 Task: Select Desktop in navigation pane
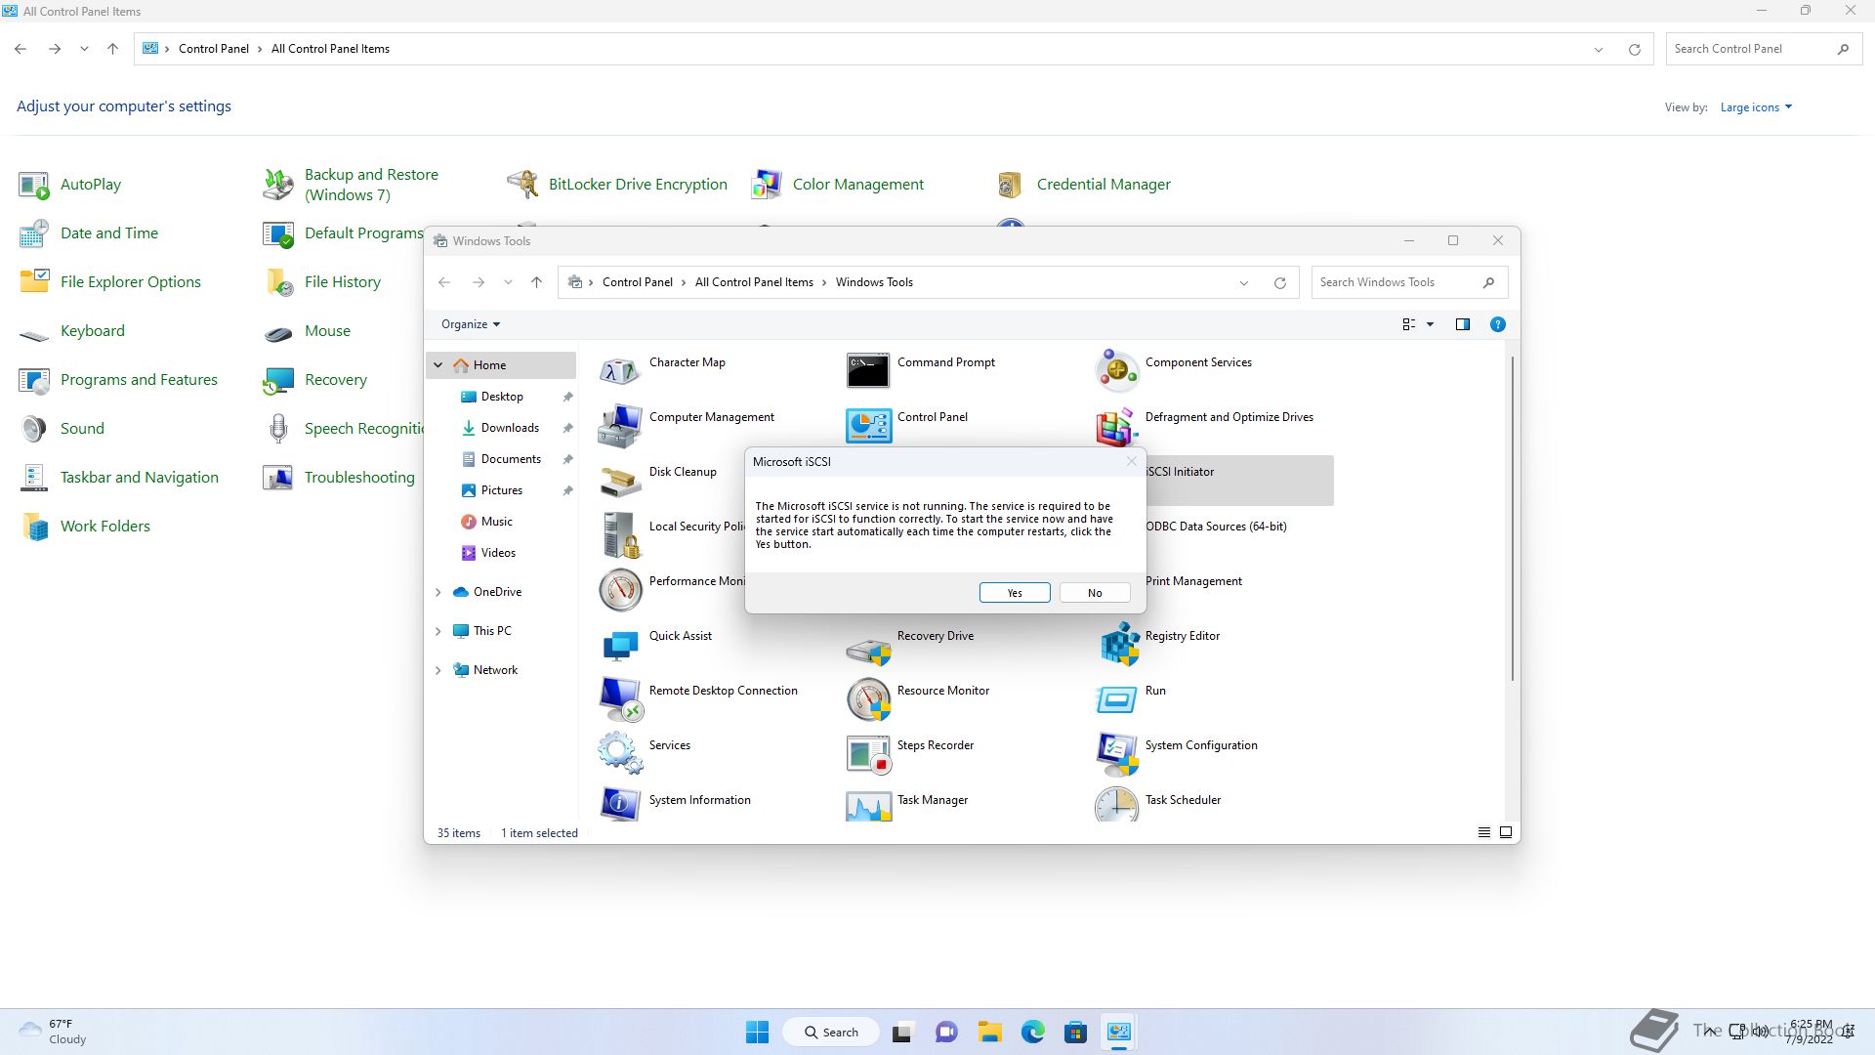[x=502, y=397]
